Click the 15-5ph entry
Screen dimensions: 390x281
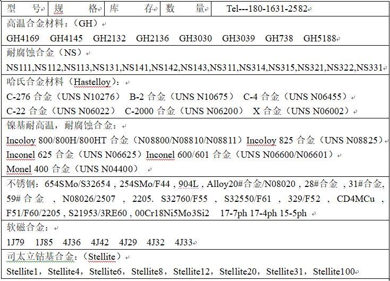tap(293, 213)
